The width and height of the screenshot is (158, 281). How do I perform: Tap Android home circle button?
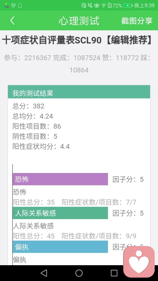tap(79, 273)
